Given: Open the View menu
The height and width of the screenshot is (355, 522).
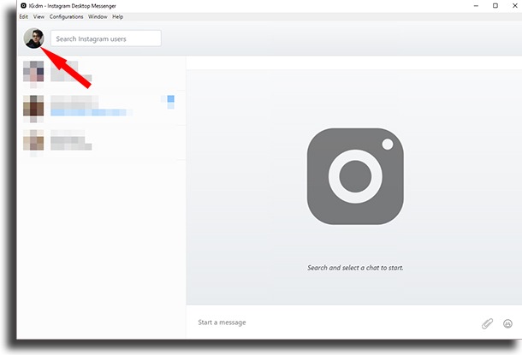Looking at the screenshot, I should (x=39, y=16).
